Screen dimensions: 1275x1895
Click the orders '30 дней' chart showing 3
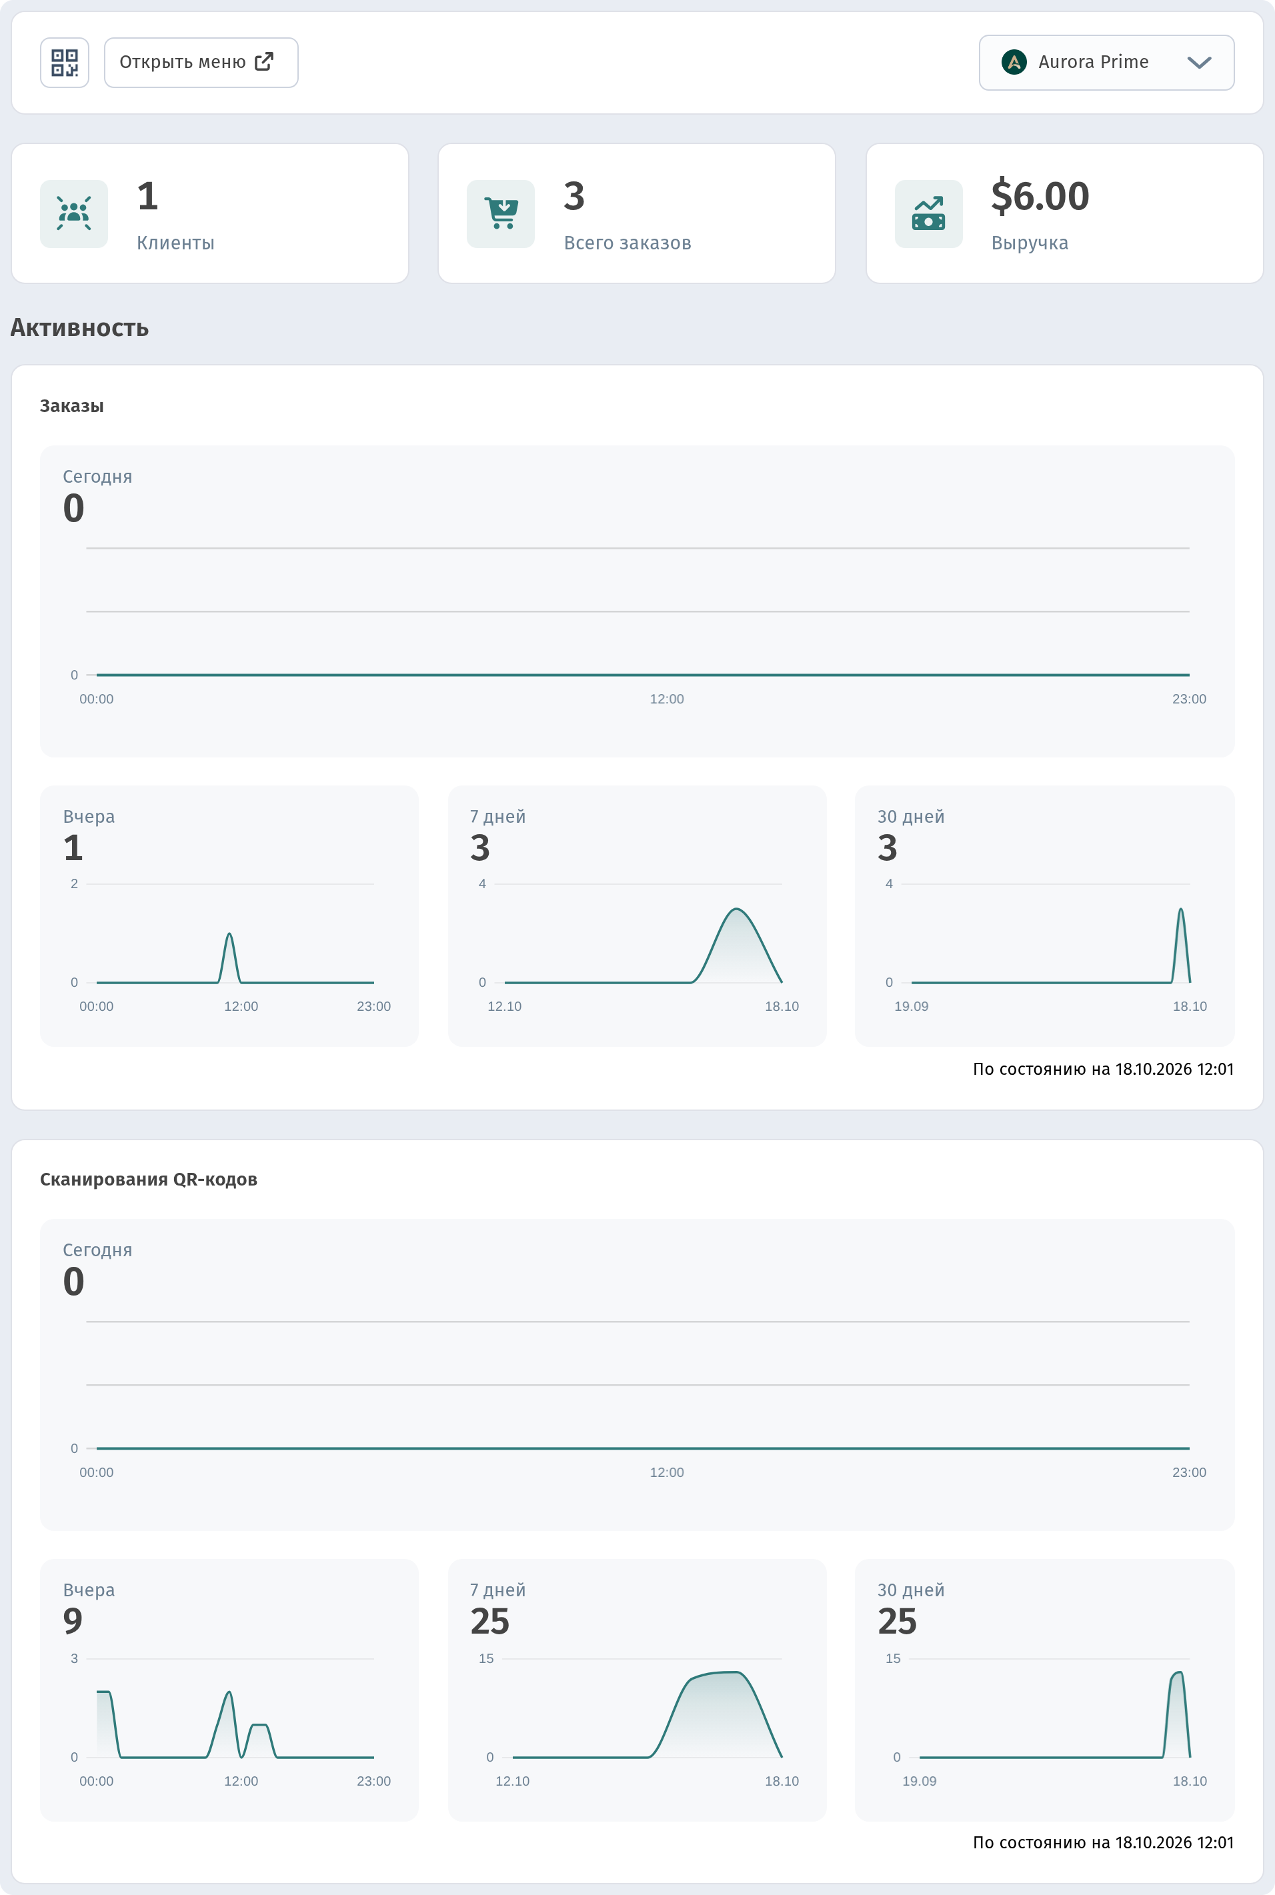point(1045,915)
